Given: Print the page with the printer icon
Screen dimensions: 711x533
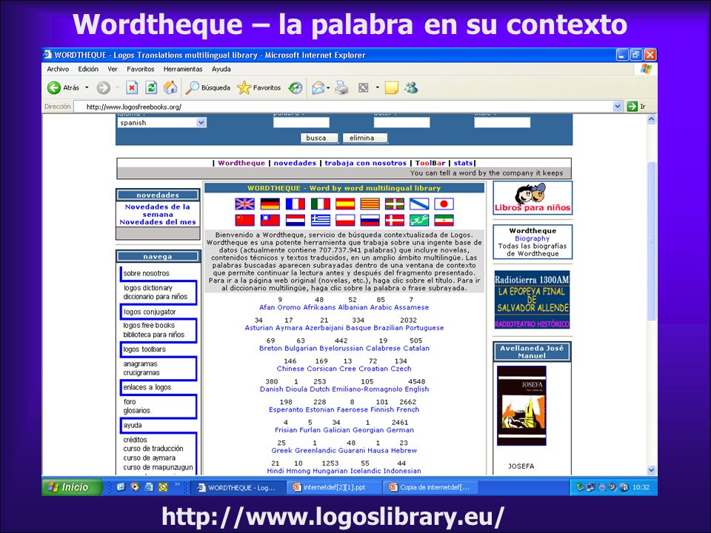Looking at the screenshot, I should pyautogui.click(x=342, y=87).
